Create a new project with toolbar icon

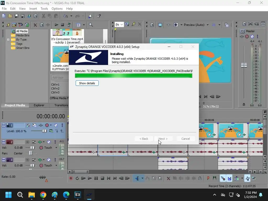coord(4,16)
